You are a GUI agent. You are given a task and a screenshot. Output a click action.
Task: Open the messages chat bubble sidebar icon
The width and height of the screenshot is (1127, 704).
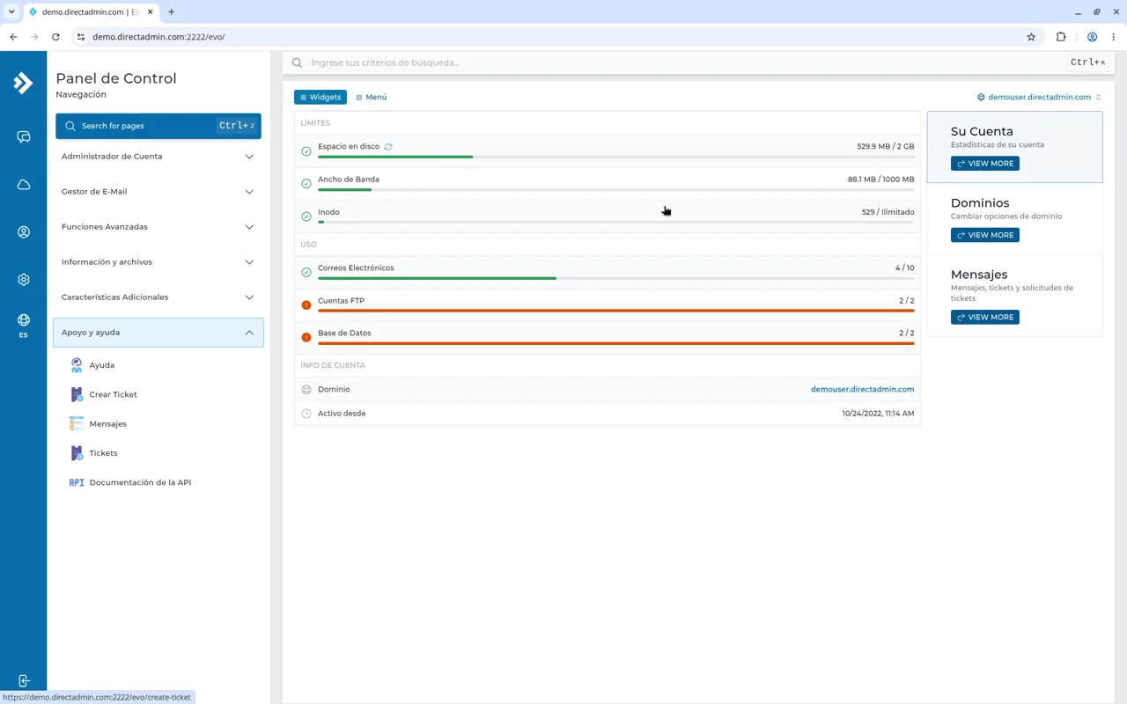tap(24, 137)
